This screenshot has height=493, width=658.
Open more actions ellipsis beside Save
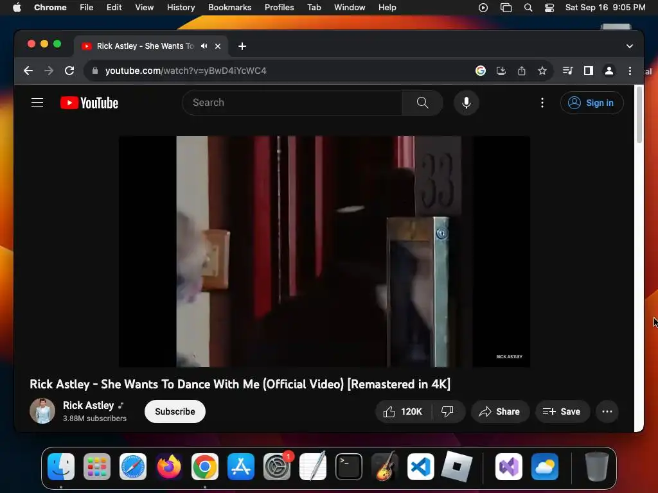coord(607,411)
